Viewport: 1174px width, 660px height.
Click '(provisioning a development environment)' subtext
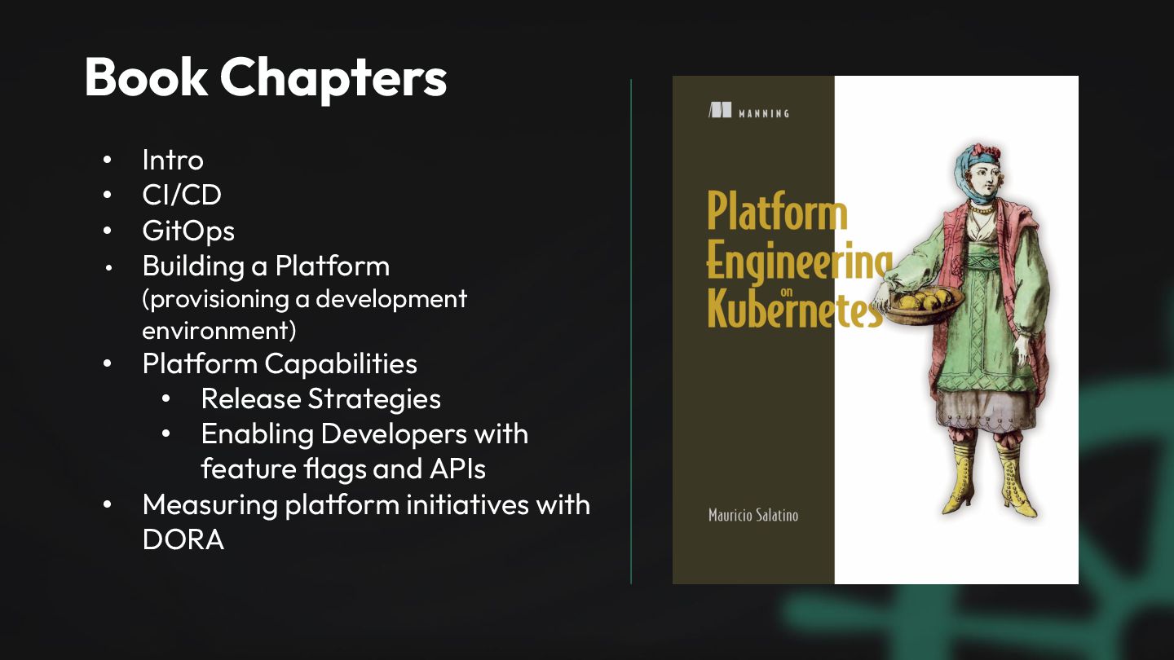pyautogui.click(x=304, y=315)
